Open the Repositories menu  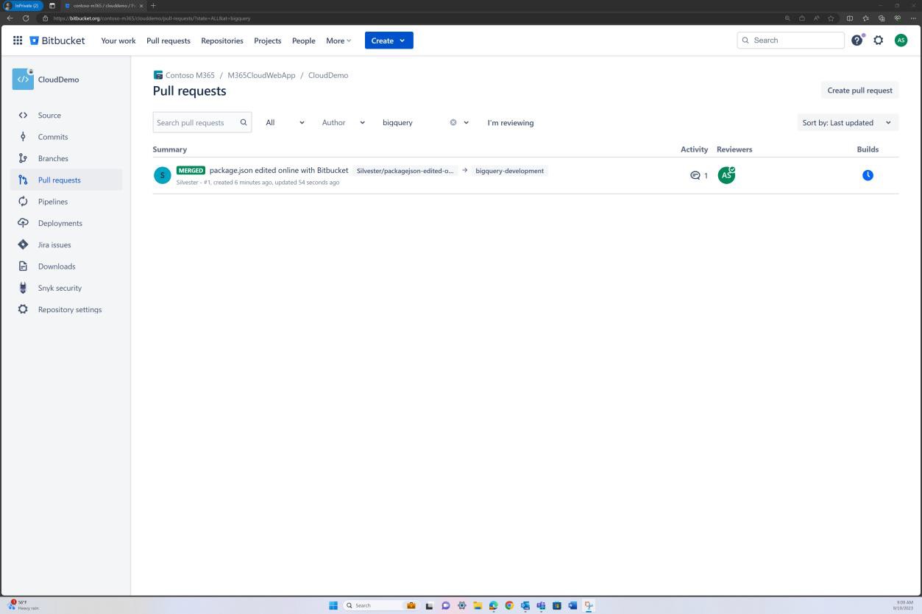pyautogui.click(x=221, y=40)
